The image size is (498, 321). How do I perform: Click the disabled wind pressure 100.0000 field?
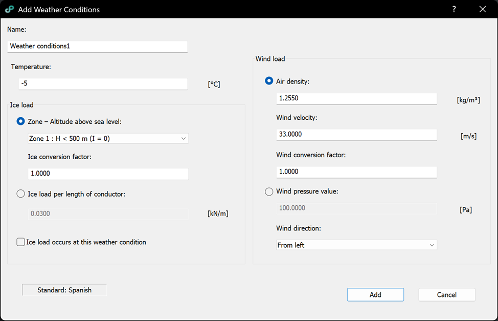click(x=356, y=208)
